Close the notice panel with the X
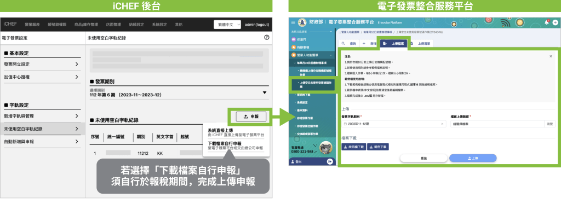The image size is (561, 221). pos(550,56)
